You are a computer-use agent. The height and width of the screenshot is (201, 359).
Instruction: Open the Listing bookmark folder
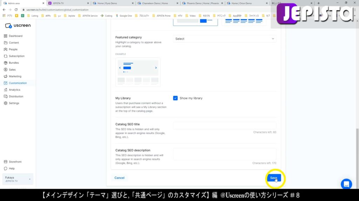pyautogui.click(x=33, y=16)
